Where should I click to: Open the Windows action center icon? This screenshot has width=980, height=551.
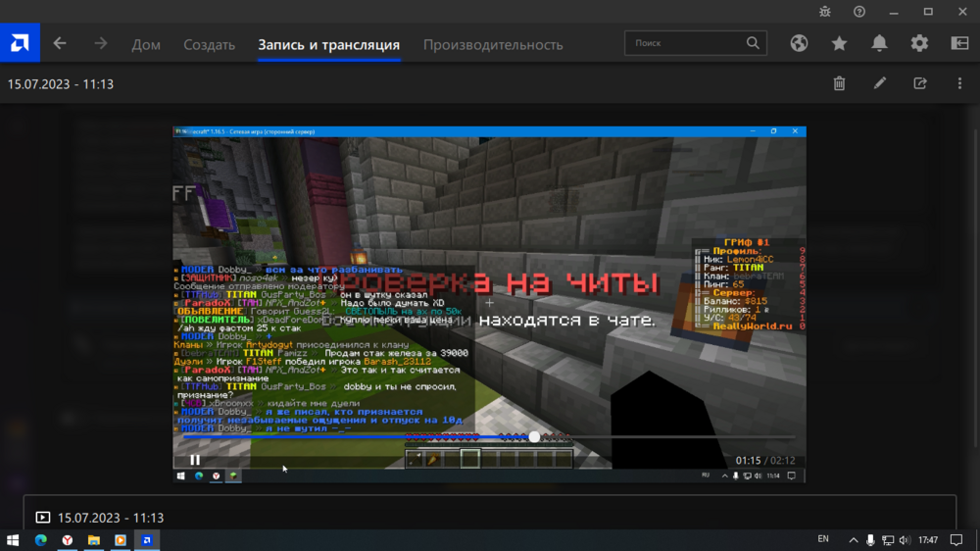pos(956,540)
